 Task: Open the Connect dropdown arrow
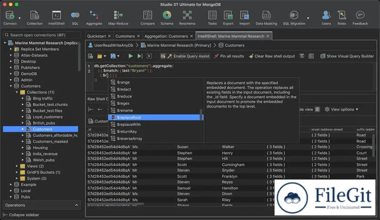tap(20, 18)
